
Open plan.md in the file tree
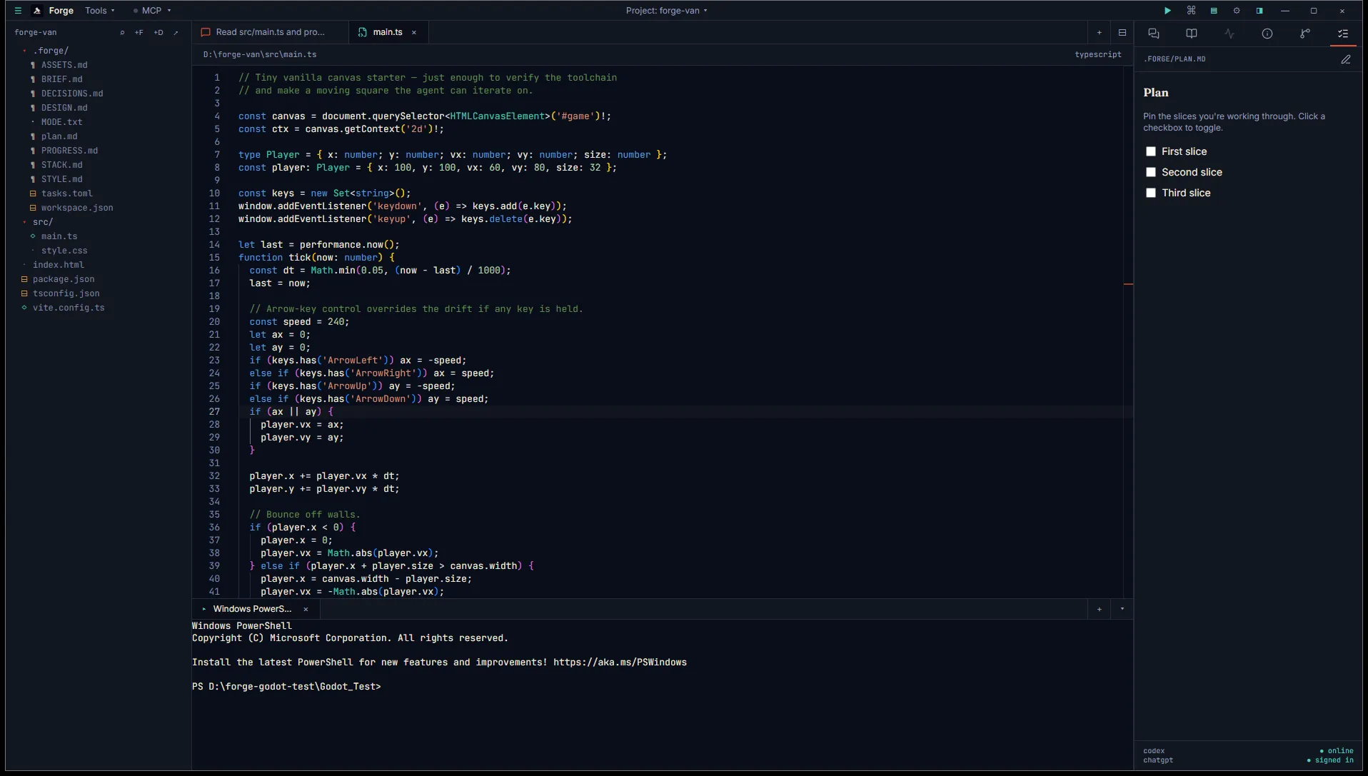(x=59, y=136)
